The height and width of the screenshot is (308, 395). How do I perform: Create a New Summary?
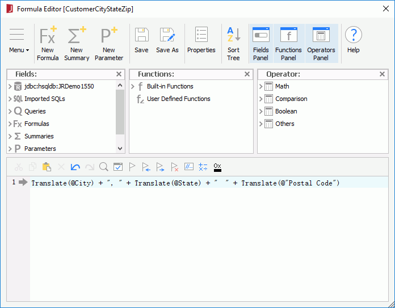(x=77, y=43)
